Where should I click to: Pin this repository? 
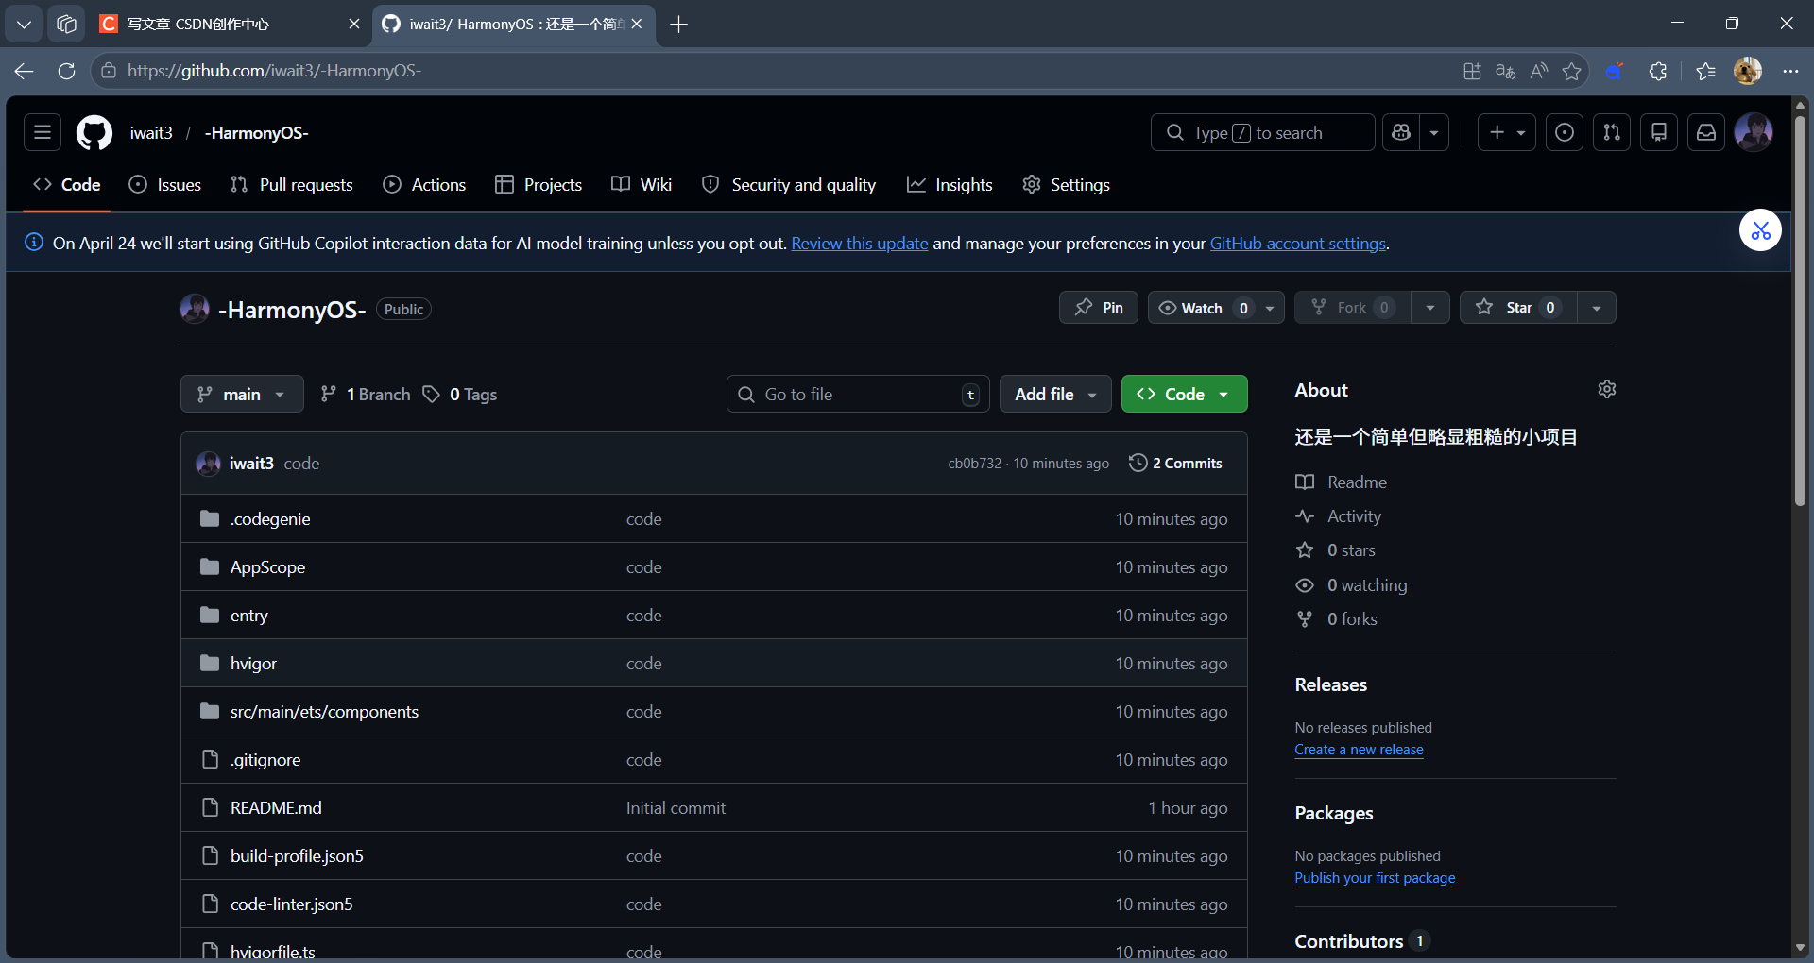1099,308
